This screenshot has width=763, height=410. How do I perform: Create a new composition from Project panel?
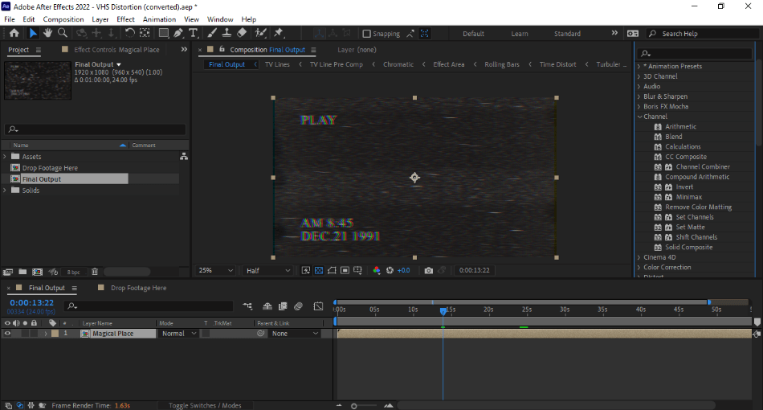pyautogui.click(x=37, y=272)
